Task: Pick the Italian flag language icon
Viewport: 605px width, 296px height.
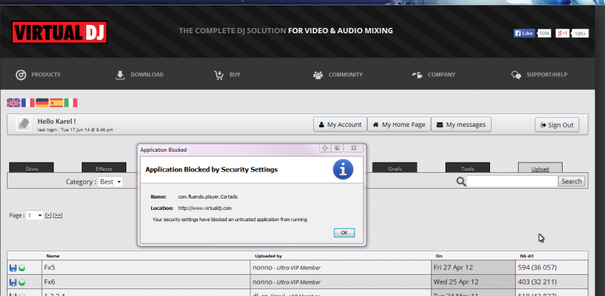Action: point(70,103)
